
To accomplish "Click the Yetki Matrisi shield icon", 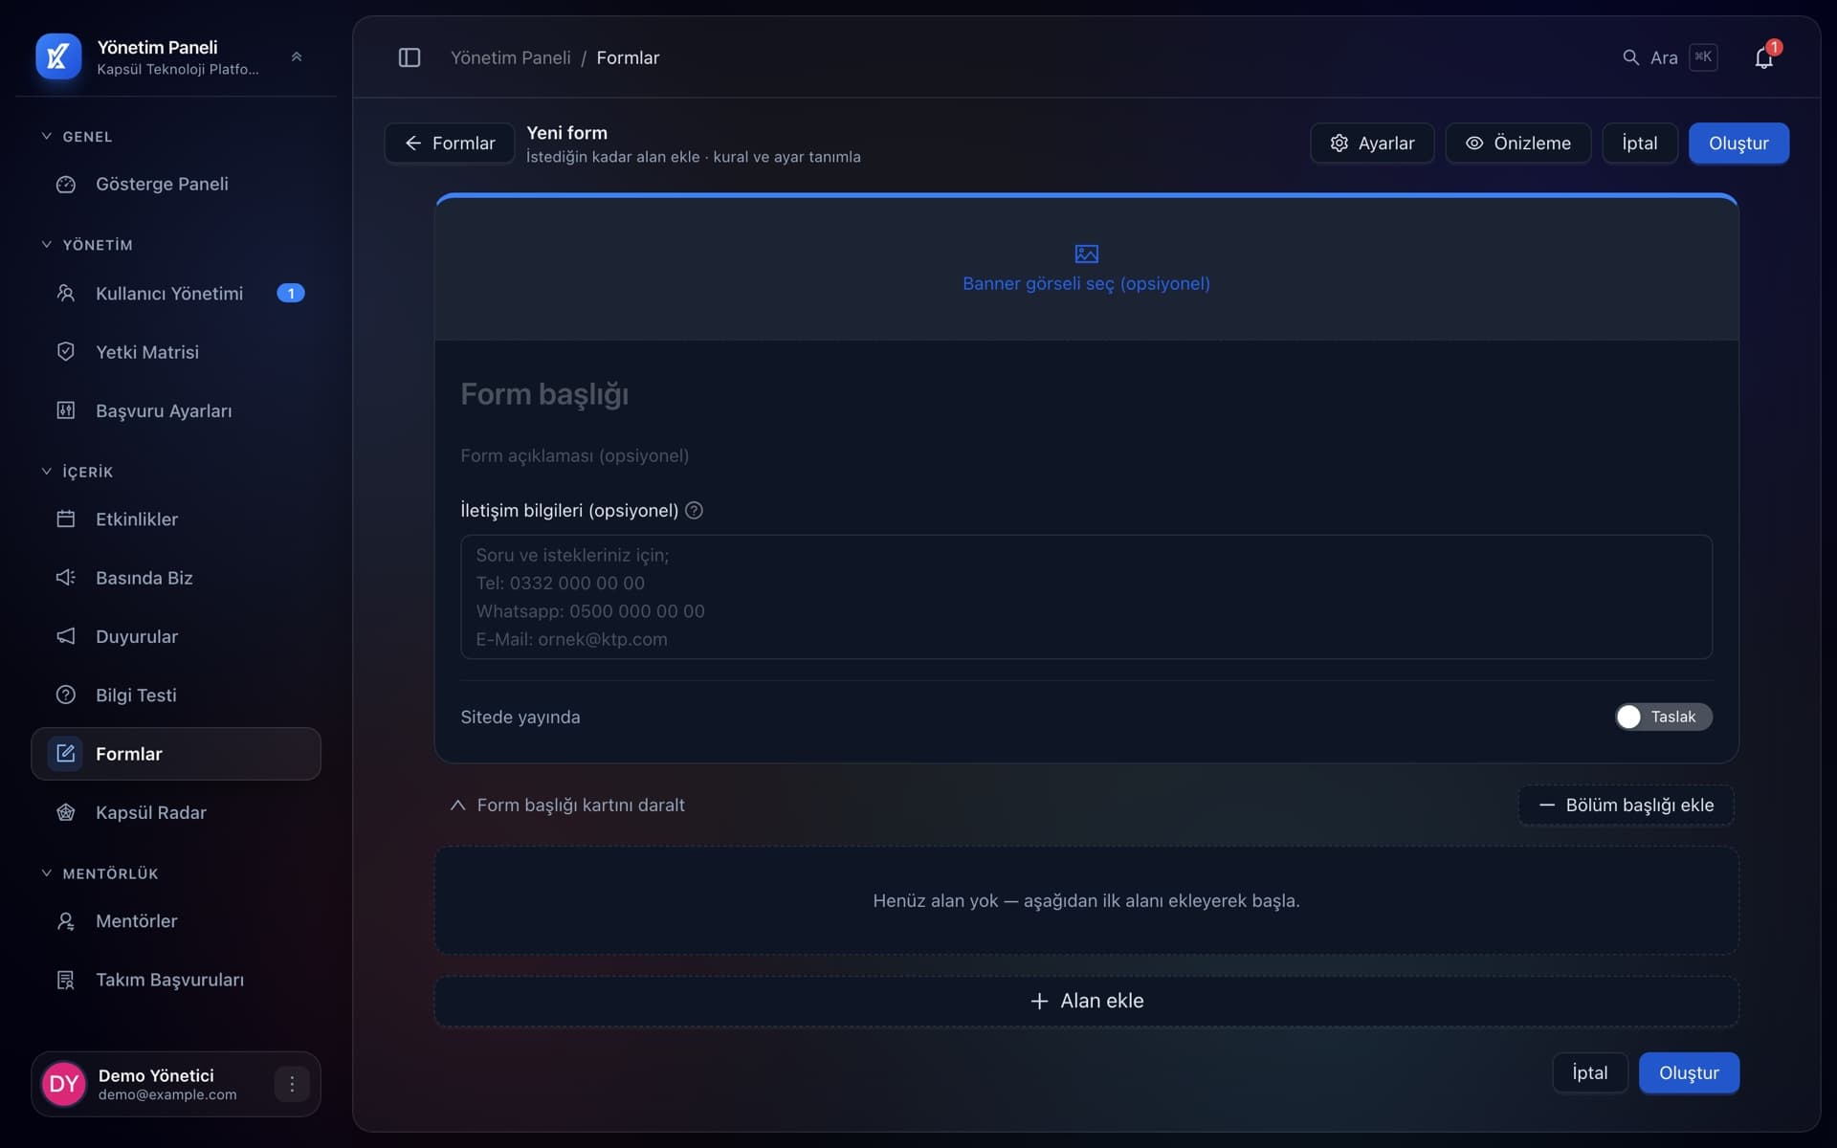I will click(x=66, y=351).
